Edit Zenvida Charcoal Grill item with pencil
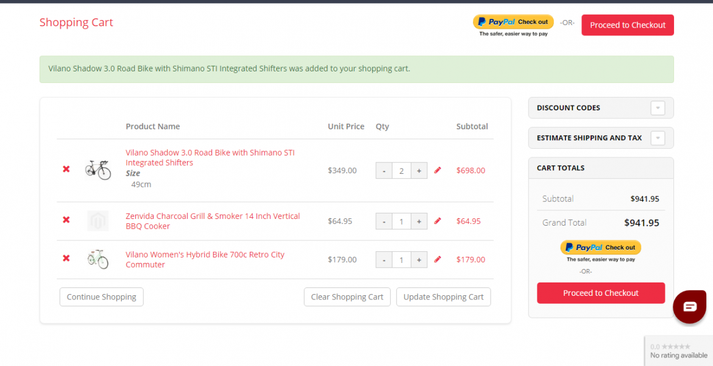This screenshot has width=713, height=366. 438,221
